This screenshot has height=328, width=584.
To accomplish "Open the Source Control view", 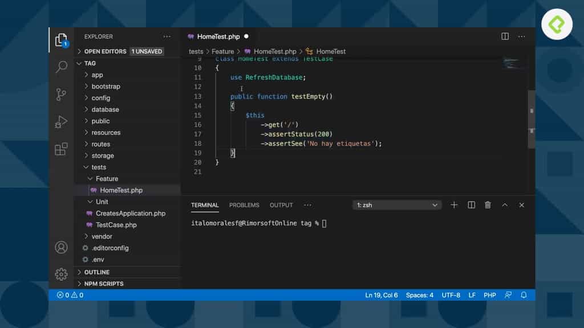I will (61, 94).
